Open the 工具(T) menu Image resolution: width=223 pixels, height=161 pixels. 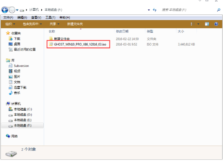coord(50,18)
